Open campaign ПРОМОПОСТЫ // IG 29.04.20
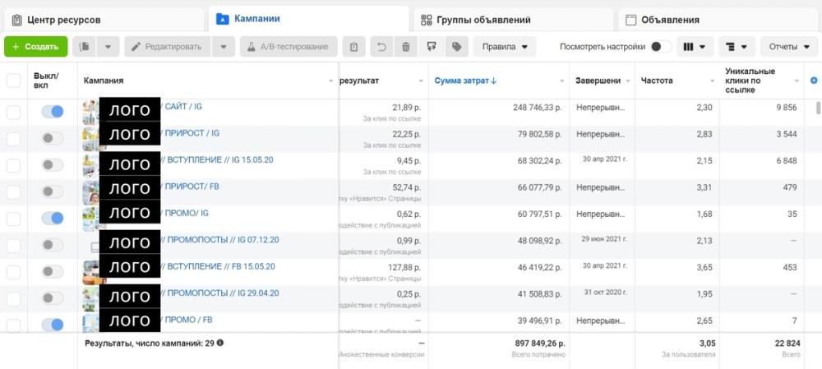This screenshot has height=369, width=822. 219,293
